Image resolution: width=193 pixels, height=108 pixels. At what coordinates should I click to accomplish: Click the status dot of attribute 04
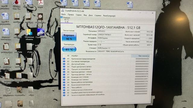coord(64,67)
